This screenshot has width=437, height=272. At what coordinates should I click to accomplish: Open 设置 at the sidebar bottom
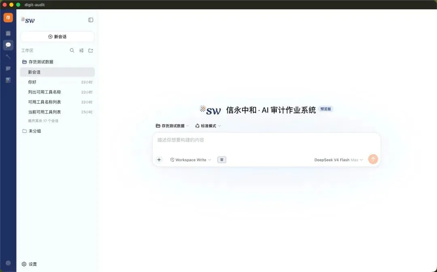(29, 264)
